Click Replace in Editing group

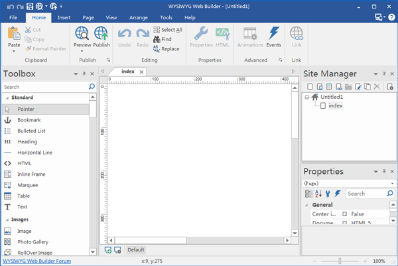tap(166, 48)
